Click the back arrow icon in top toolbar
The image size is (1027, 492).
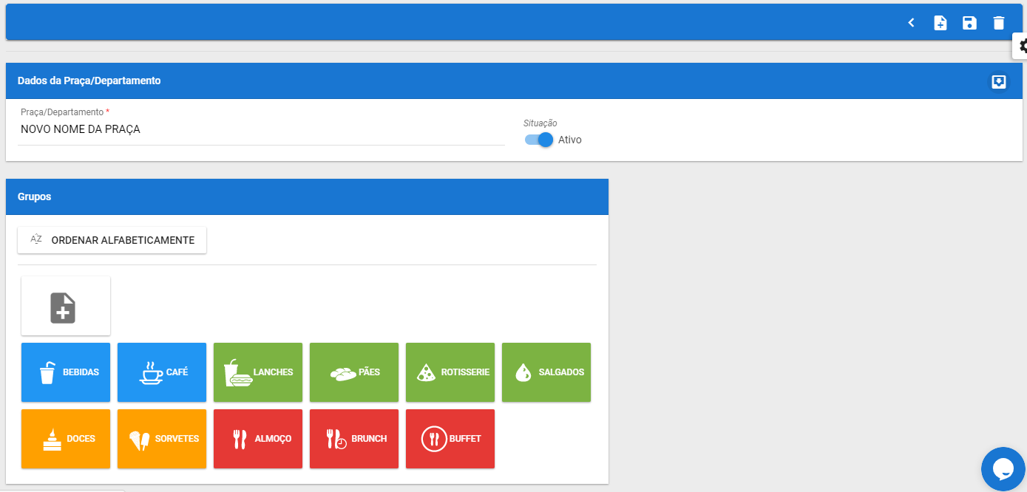tap(911, 23)
